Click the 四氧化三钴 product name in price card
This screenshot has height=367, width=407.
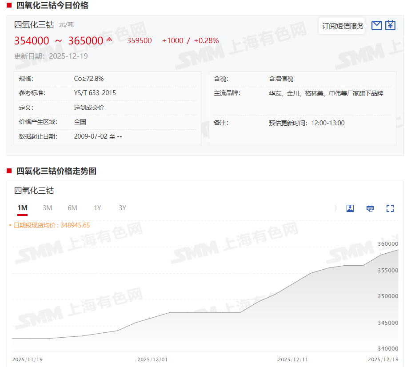tap(34, 24)
